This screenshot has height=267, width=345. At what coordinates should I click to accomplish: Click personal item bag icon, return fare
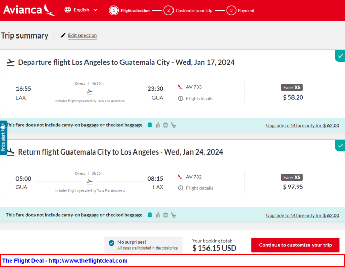coord(150,215)
